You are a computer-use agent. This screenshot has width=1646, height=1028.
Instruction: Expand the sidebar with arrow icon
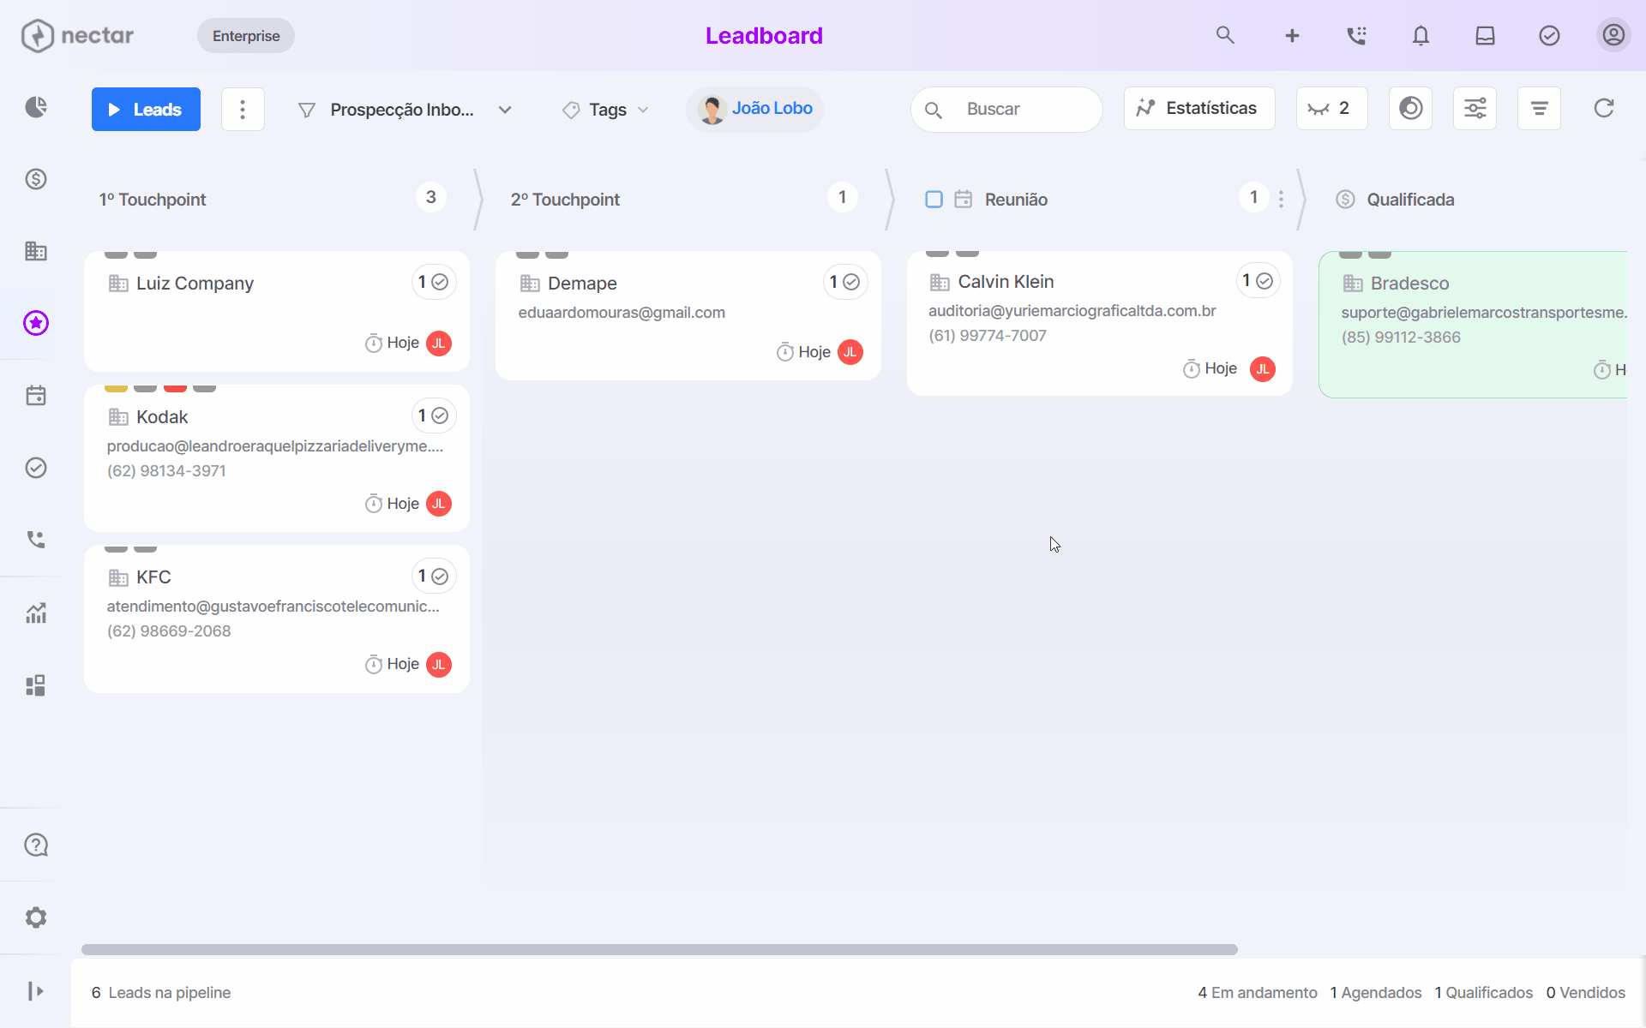[x=36, y=991]
